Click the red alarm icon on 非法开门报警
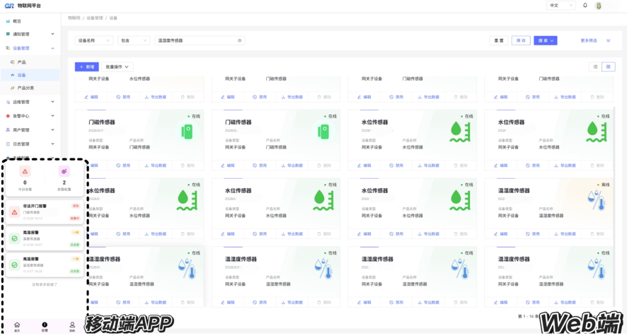Screen dimensions: 627x334 [x=15, y=212]
